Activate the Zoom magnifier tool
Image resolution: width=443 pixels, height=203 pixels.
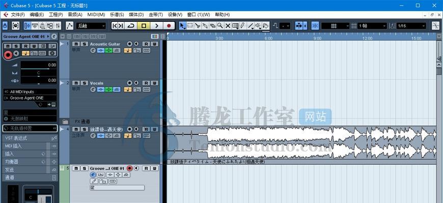pyautogui.click(x=220, y=26)
